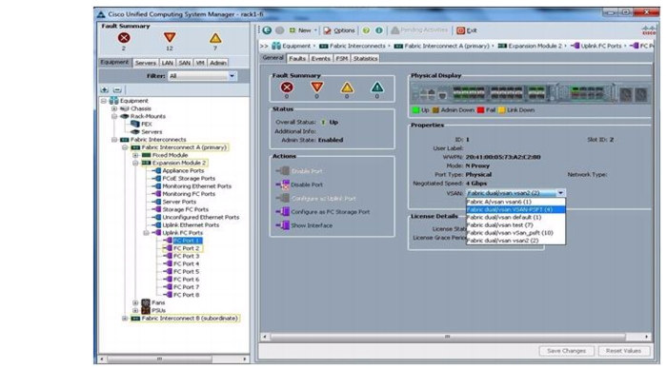Click the About info icon
Viewport: 666px width, 369px height.
tap(379, 30)
